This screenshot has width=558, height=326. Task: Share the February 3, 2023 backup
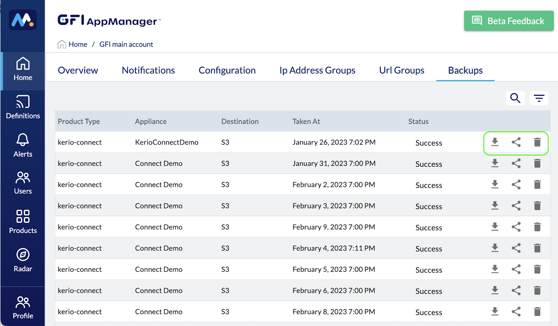(x=516, y=206)
